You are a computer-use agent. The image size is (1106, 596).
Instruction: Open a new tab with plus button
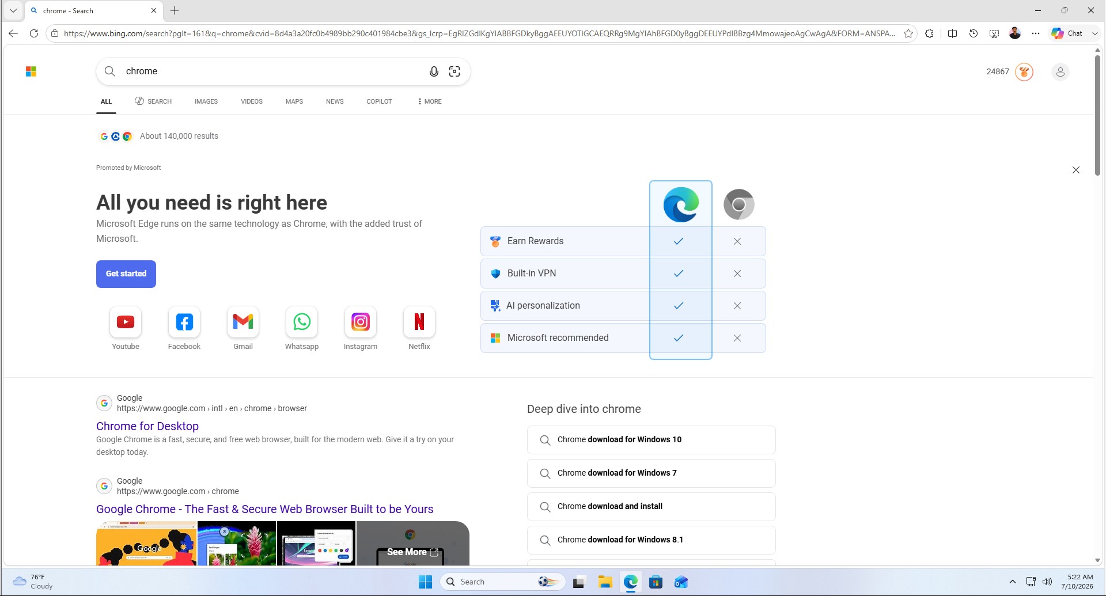tap(175, 10)
